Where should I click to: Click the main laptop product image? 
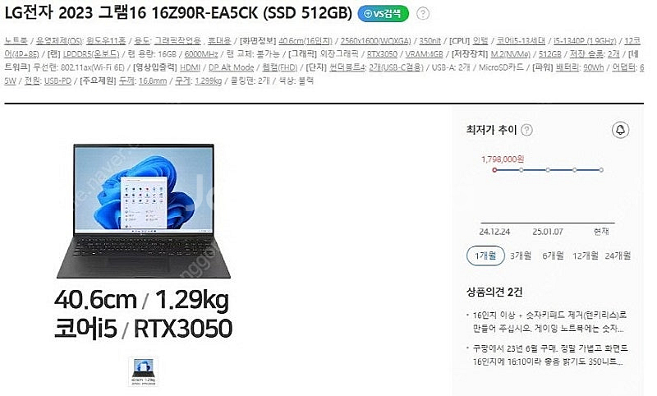click(x=143, y=211)
